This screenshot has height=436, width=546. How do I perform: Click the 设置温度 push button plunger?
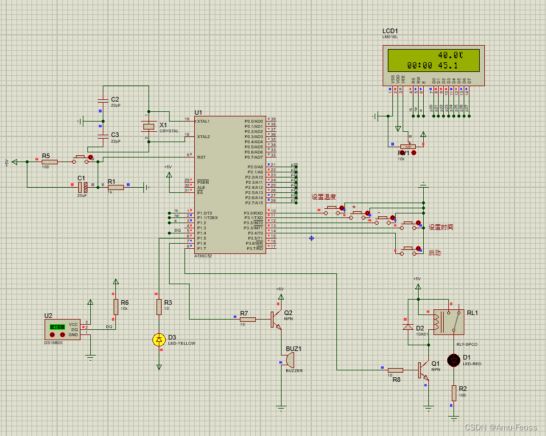pyautogui.click(x=331, y=208)
